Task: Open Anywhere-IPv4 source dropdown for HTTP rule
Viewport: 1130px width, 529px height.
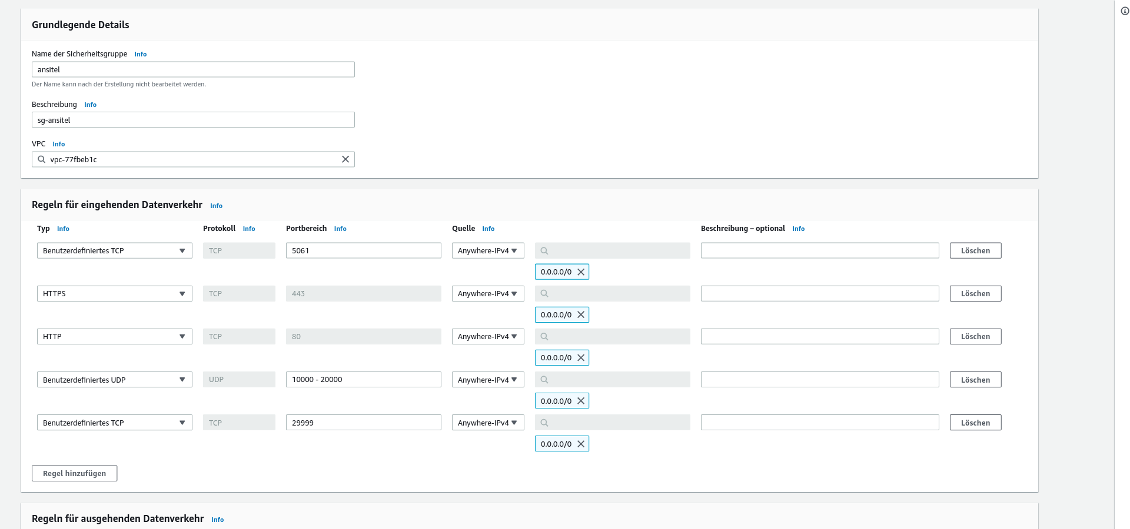Action: point(487,337)
